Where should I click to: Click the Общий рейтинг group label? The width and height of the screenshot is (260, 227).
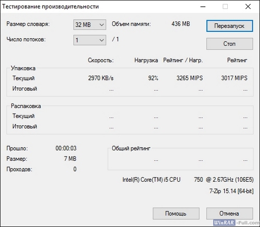pyautogui.click(x=131, y=148)
